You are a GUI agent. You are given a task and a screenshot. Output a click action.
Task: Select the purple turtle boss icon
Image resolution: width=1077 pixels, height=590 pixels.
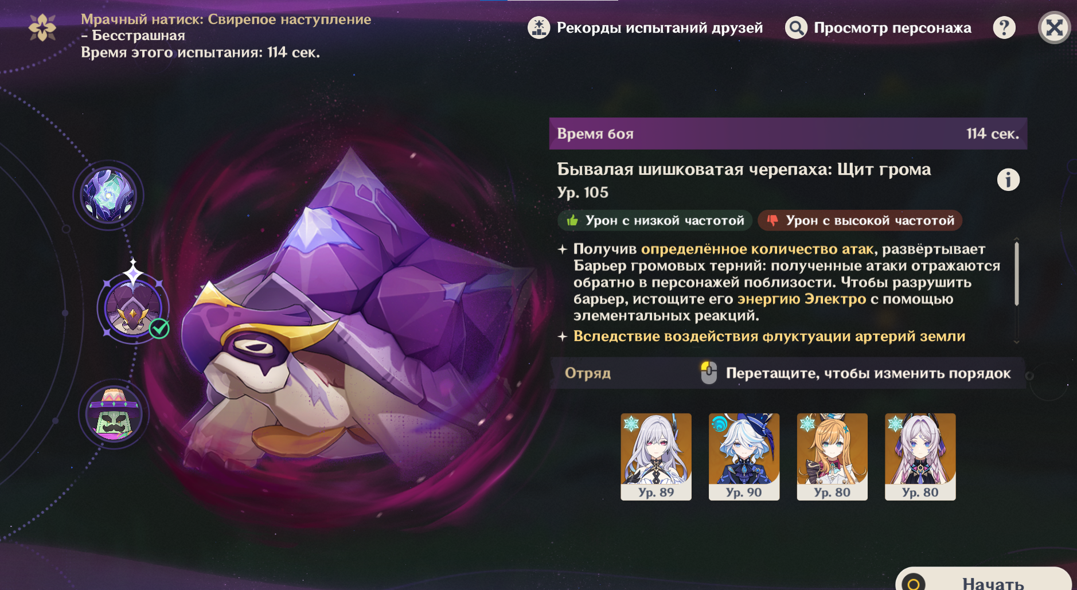point(134,308)
